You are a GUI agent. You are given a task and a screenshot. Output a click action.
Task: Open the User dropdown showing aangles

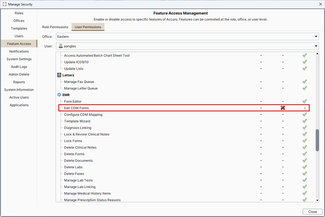coord(187,46)
